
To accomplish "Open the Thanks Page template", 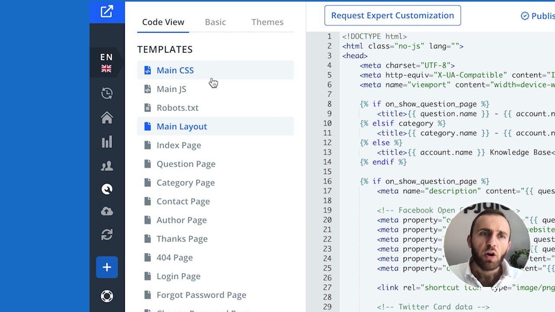I will pos(215,239).
